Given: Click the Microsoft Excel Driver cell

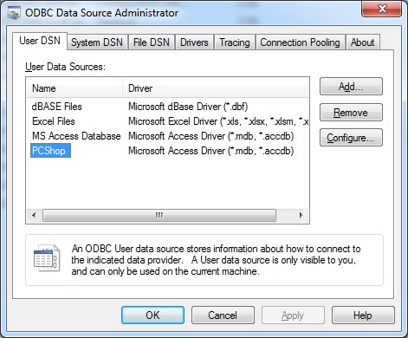Looking at the screenshot, I should 218,121.
